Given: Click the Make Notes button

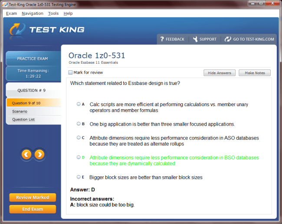Looking at the screenshot, I should click(x=255, y=73).
